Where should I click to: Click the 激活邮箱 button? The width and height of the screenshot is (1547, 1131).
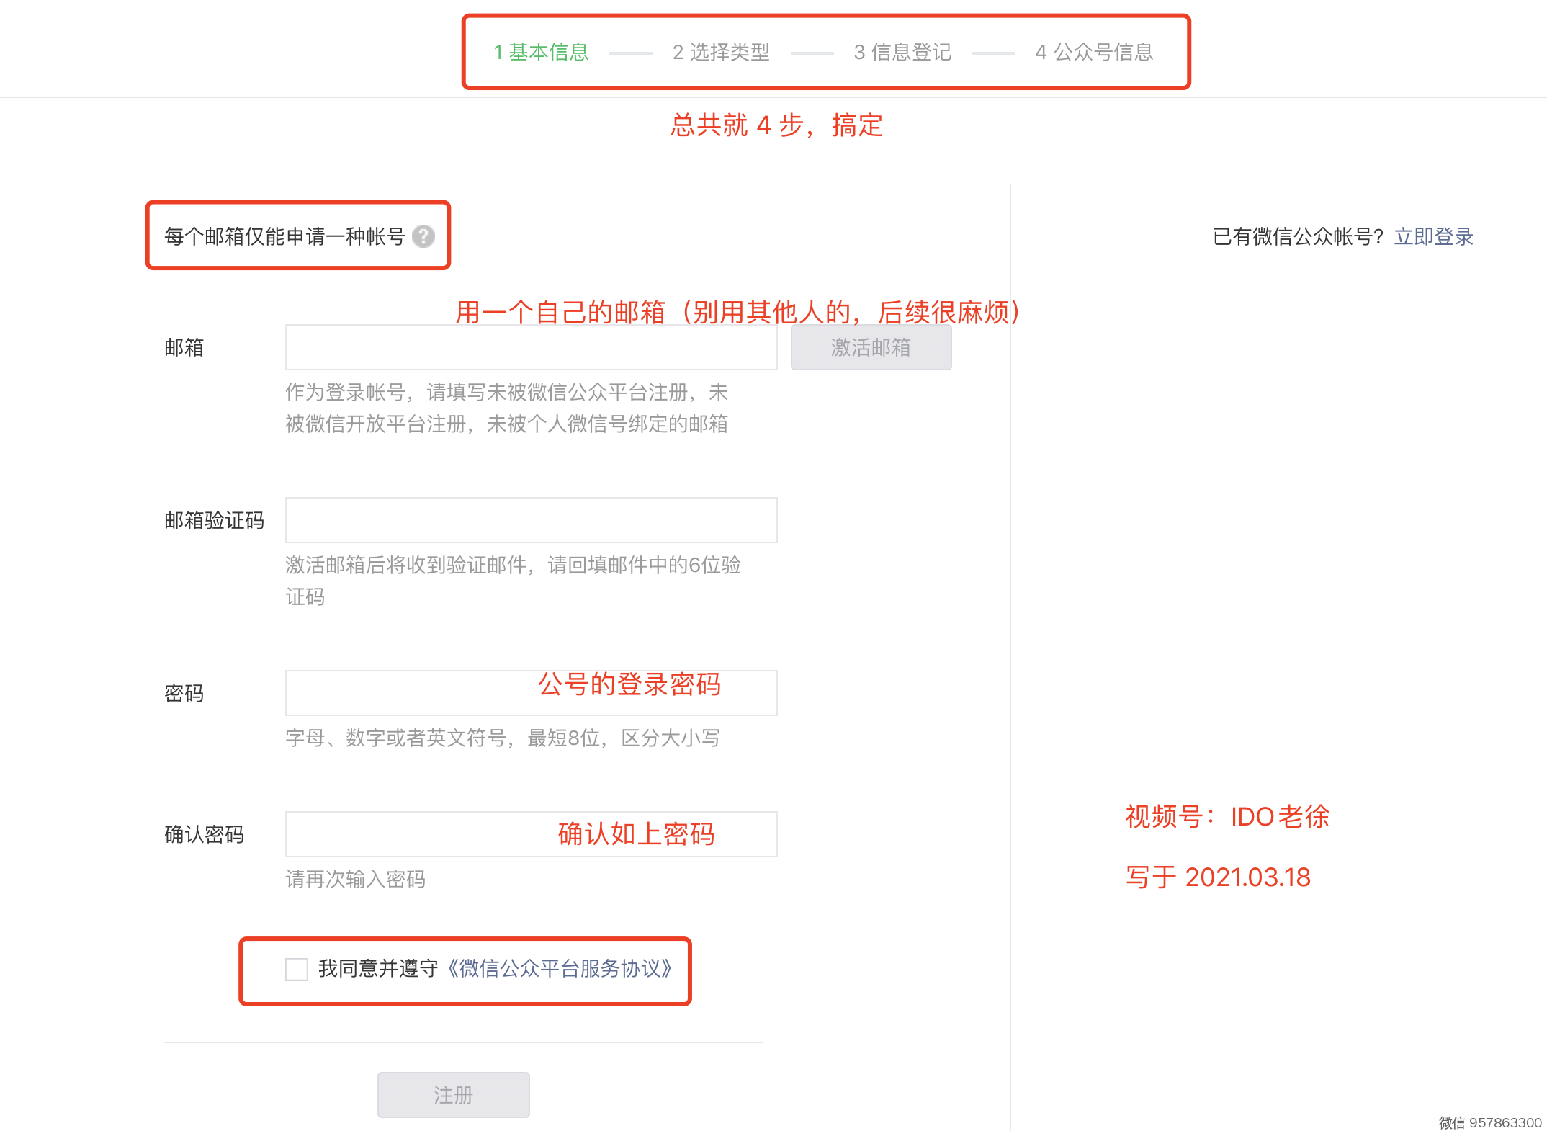pos(871,347)
